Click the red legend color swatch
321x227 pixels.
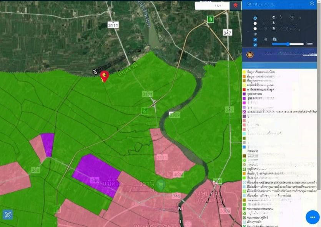244,89
